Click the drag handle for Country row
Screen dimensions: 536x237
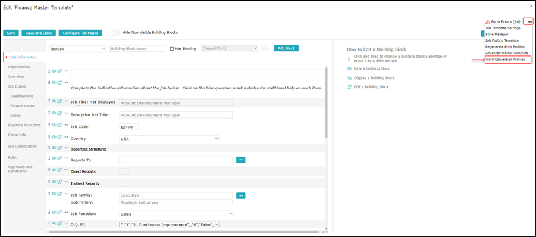click(49, 137)
